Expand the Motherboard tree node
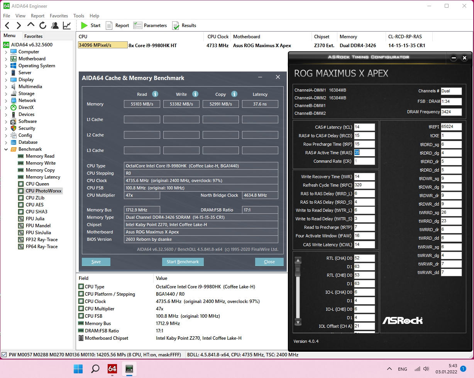Screen dimensions: 474x378 [x=6, y=59]
